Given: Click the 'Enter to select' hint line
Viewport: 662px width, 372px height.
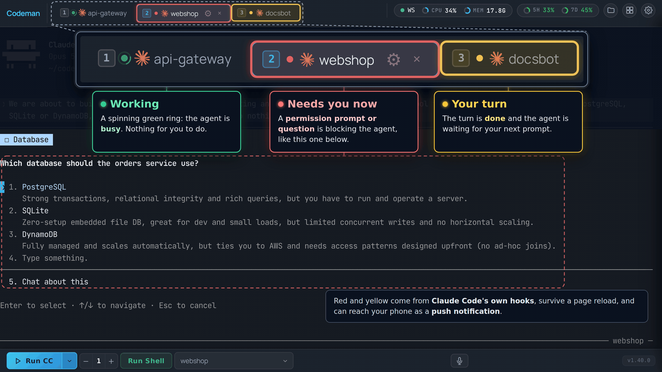Looking at the screenshot, I should pos(108,306).
